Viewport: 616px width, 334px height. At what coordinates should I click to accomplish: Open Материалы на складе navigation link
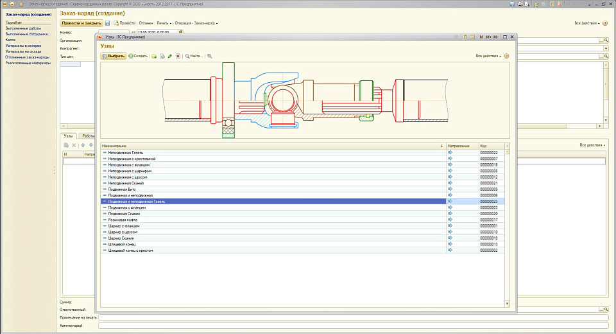24,51
